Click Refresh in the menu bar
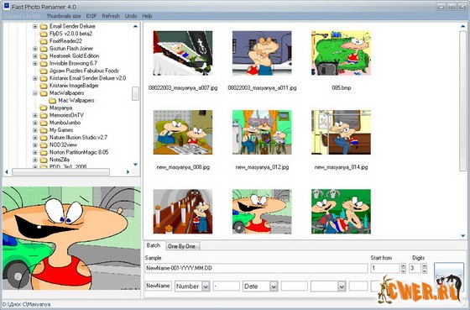The image size is (470, 310). 111,16
